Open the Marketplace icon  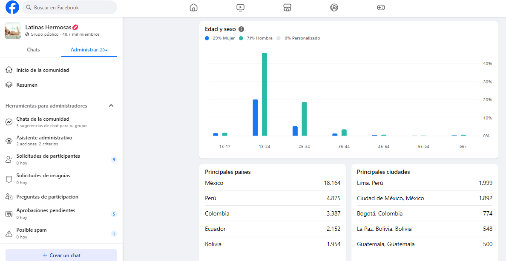[x=287, y=7]
